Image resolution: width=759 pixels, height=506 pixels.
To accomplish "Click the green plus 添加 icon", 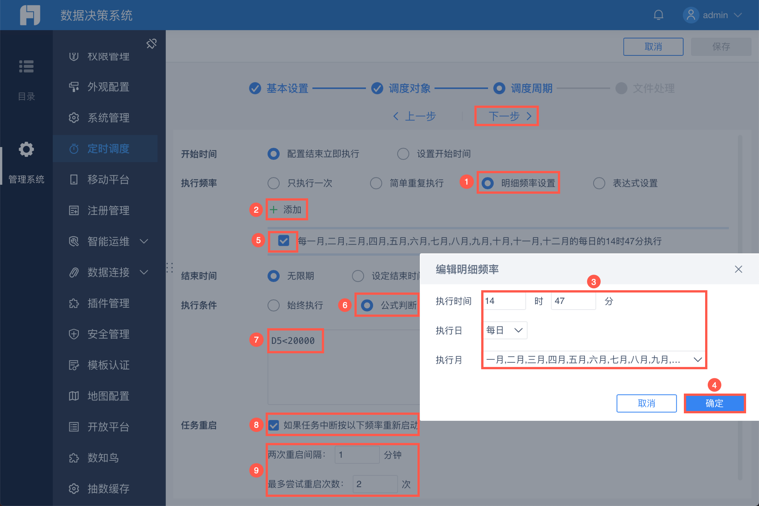I will click(274, 210).
